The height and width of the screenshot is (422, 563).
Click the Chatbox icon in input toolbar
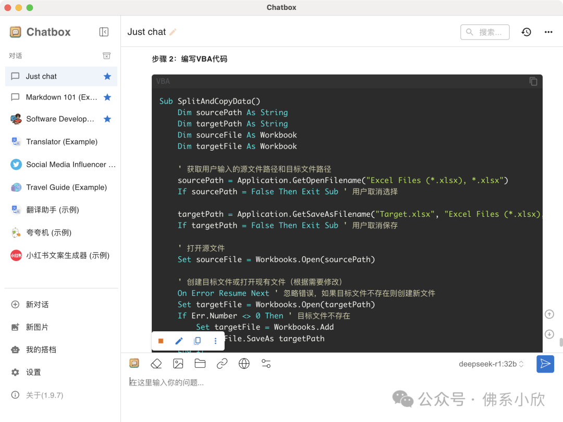pos(134,364)
